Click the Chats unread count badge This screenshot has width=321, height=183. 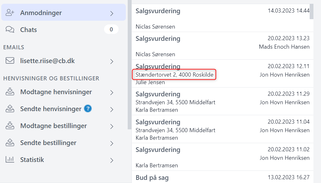point(111,30)
